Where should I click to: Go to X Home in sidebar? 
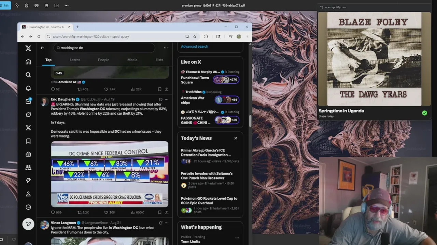[28, 62]
